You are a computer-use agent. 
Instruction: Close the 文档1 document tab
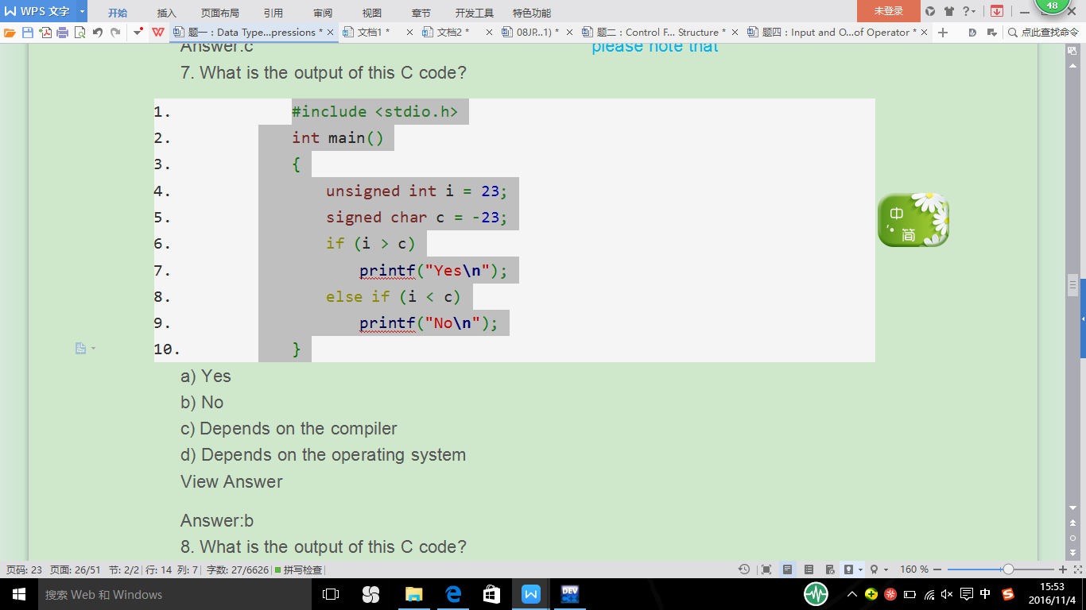(x=409, y=33)
